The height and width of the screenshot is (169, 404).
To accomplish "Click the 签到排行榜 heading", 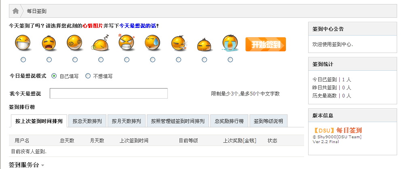I will coord(22,107).
